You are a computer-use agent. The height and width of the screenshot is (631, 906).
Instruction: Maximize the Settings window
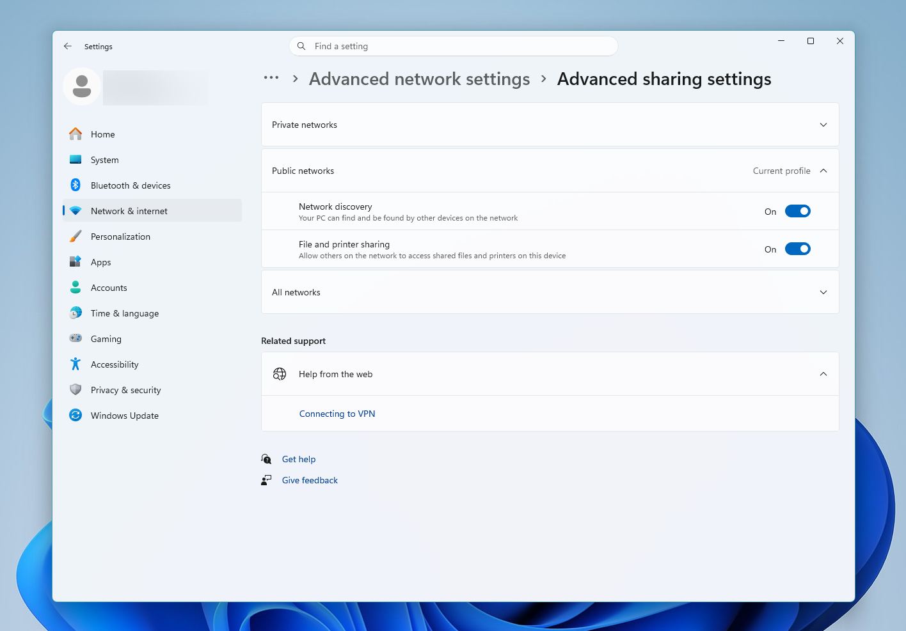pyautogui.click(x=811, y=41)
